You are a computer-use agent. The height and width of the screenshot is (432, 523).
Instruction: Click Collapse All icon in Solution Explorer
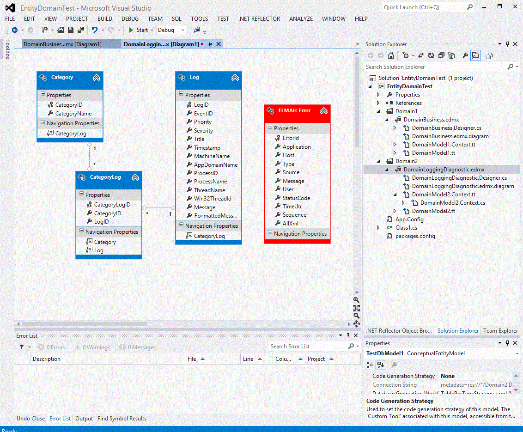[x=441, y=55]
